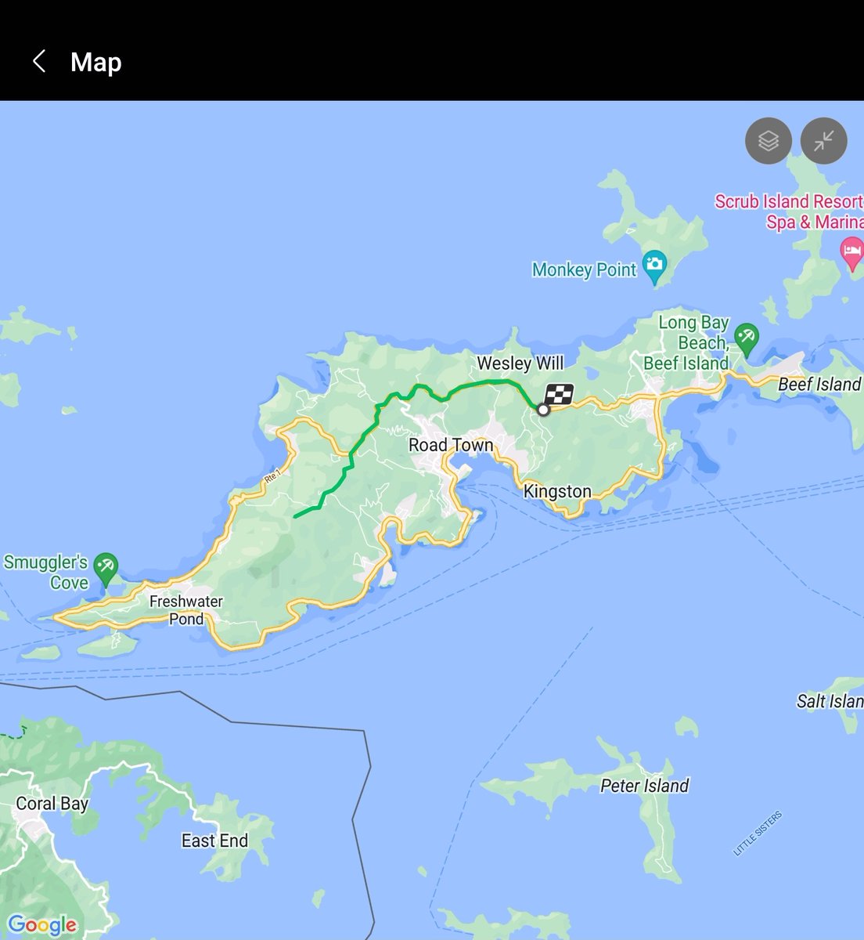This screenshot has height=940, width=864.
Task: Enable satellite view via layers control
Action: [x=768, y=141]
